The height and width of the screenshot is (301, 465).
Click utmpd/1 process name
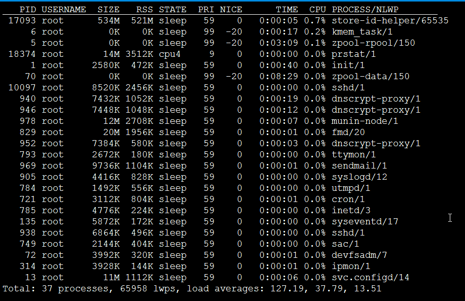click(x=351, y=188)
